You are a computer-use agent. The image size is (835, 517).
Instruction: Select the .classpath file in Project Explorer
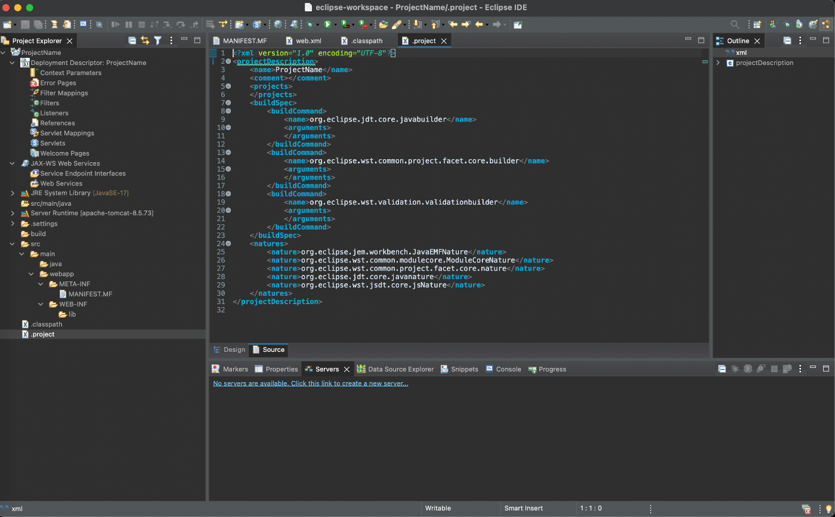[47, 324]
